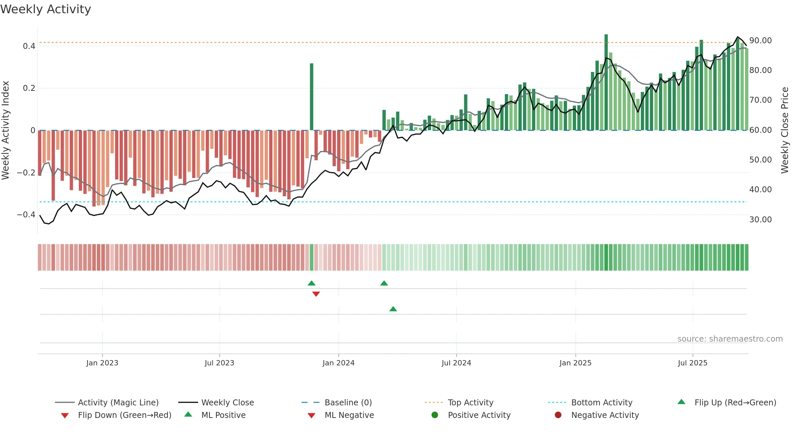Viewport: 794px width, 446px height.
Task: Click the Jan 2025 x-axis label
Action: [575, 363]
